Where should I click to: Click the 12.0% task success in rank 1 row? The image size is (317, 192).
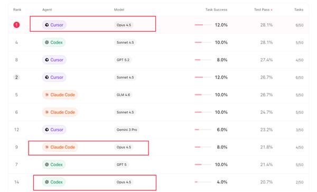point(221,25)
